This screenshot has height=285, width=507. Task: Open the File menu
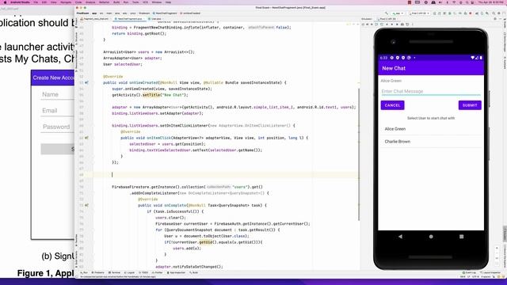[36, 2]
